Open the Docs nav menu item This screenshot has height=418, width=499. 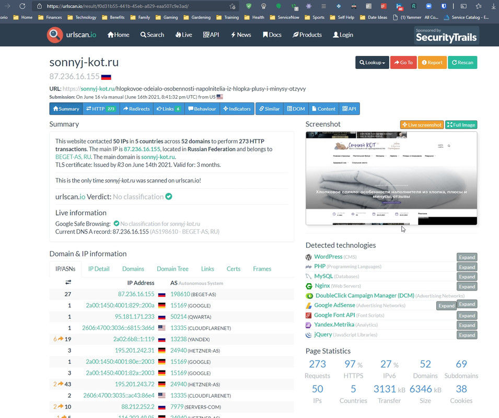point(272,34)
